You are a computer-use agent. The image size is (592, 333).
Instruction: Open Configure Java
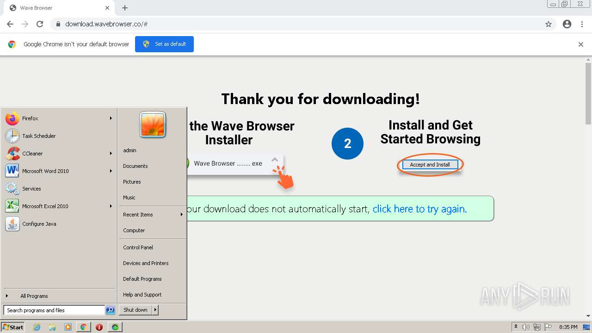[x=59, y=224]
